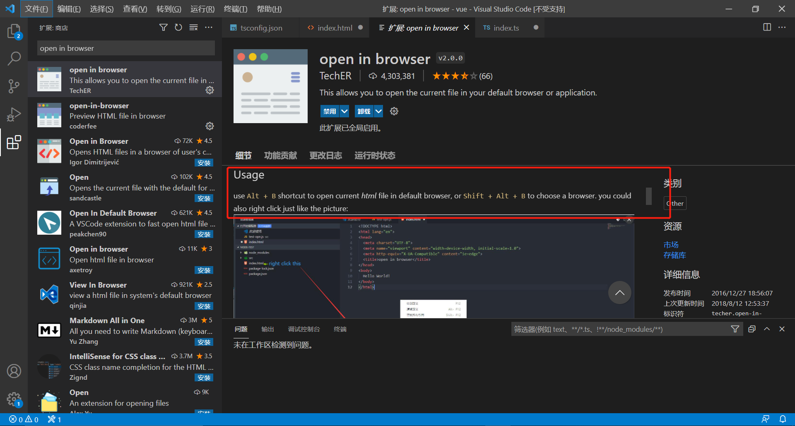Open the 终端(T) menu
The height and width of the screenshot is (426, 795).
point(235,9)
